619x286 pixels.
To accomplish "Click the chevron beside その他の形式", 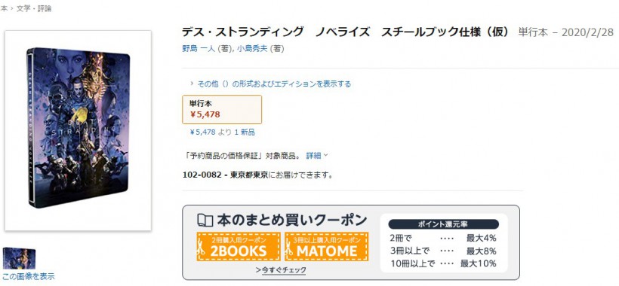I will click(x=192, y=84).
